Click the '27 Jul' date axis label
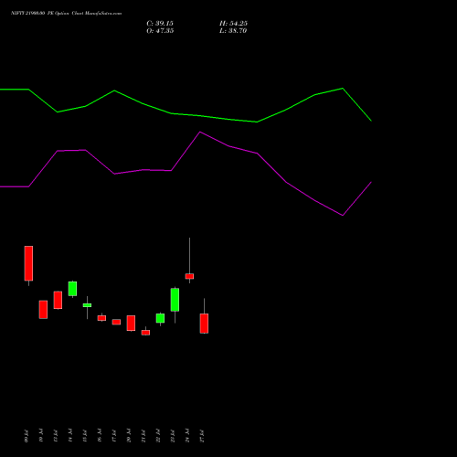Image resolution: width=457 pixels, height=457 pixels. tap(202, 436)
